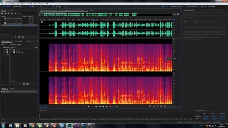
Task: Switch to Waveform editor view
Action: pos(7,6)
